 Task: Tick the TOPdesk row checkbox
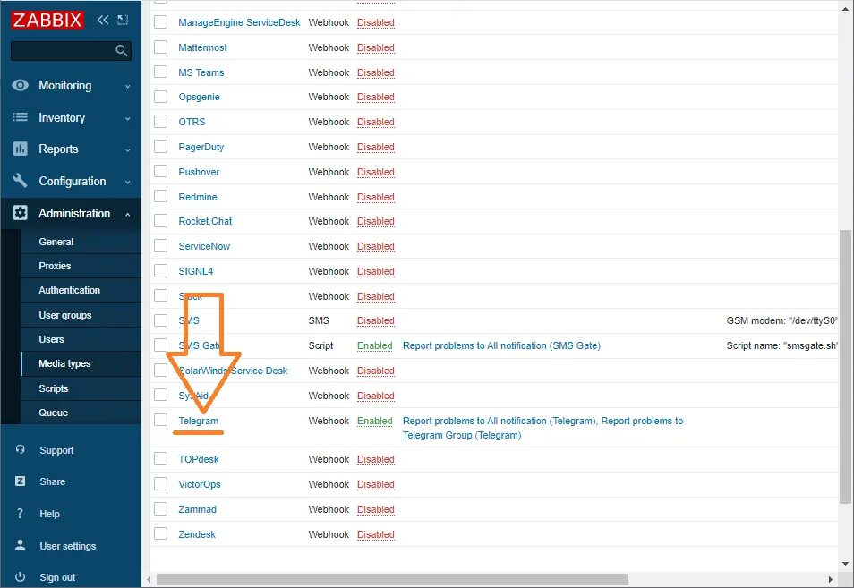(x=160, y=458)
